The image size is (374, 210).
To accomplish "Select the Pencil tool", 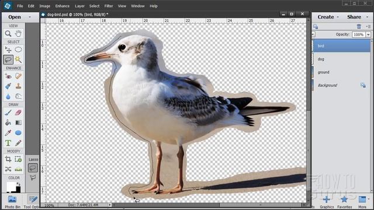I will pyautogui.click(x=18, y=143).
